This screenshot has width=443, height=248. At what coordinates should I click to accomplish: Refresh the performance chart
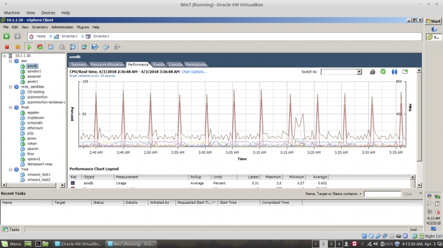click(383, 71)
